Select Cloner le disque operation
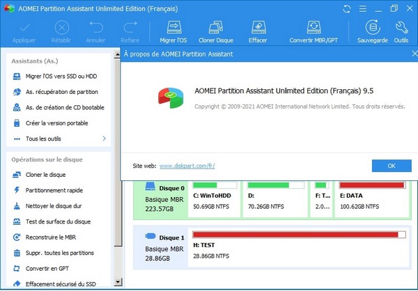418x291 pixels. pyautogui.click(x=39, y=175)
